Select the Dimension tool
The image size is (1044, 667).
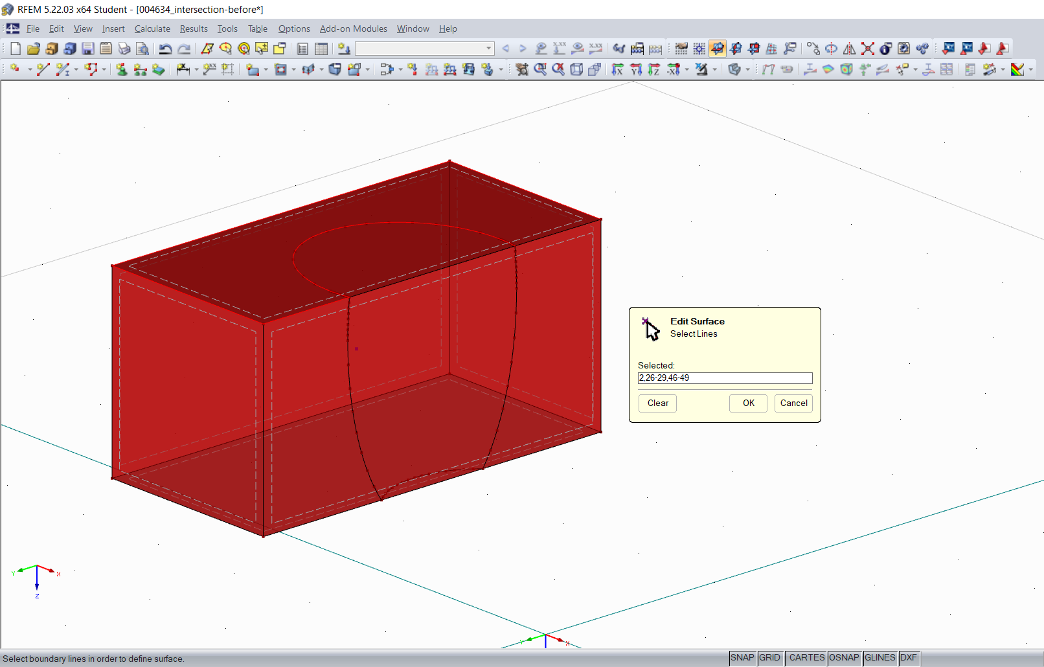[183, 69]
